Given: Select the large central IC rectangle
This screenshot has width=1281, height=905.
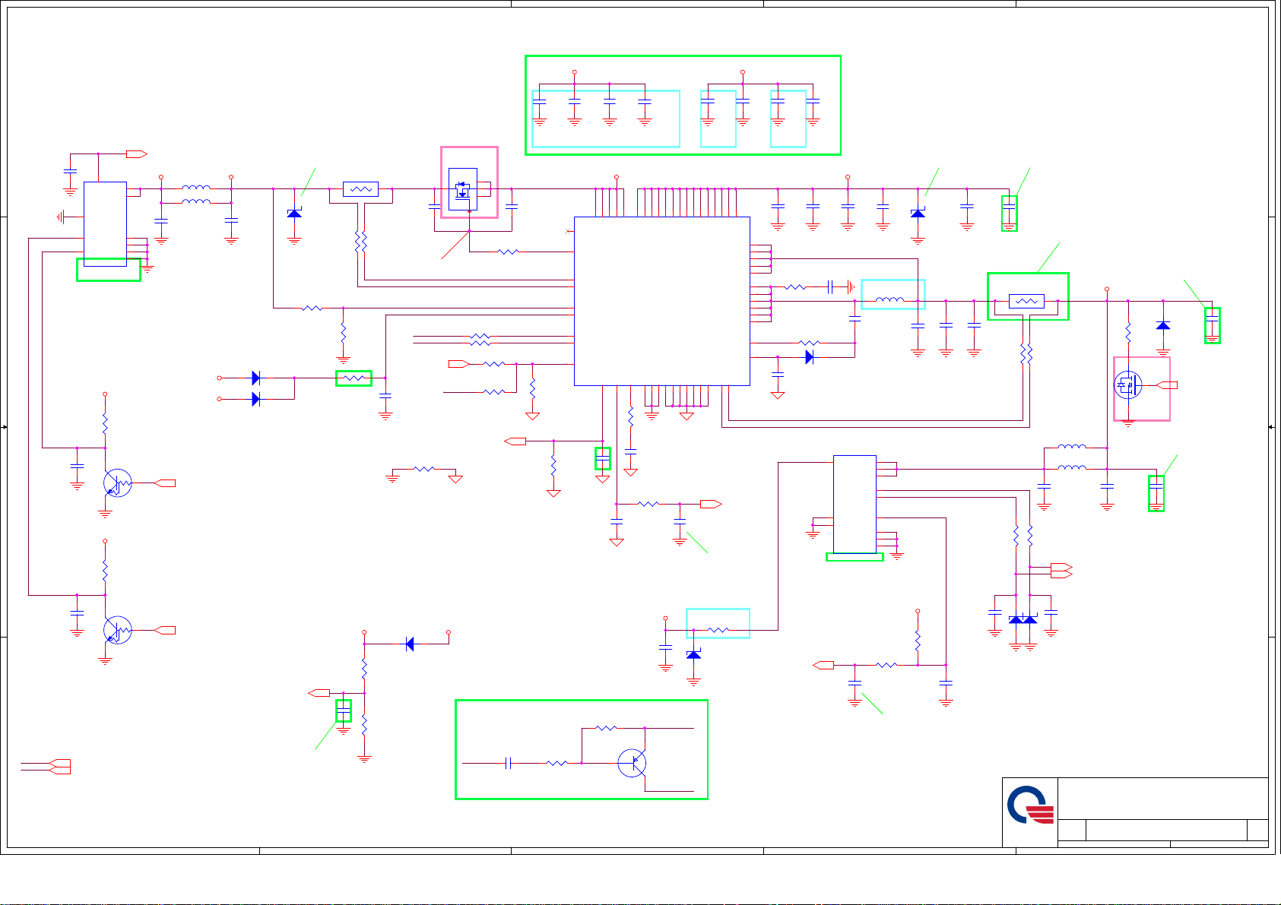Looking at the screenshot, I should [662, 301].
